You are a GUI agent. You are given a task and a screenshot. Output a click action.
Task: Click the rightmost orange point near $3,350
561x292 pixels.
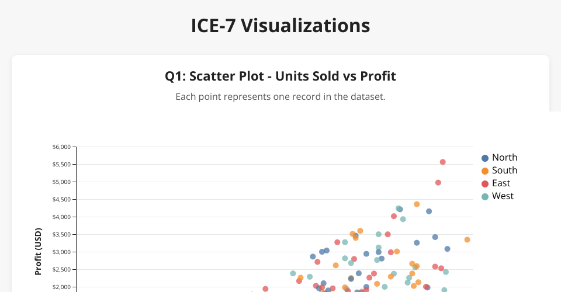click(467, 239)
